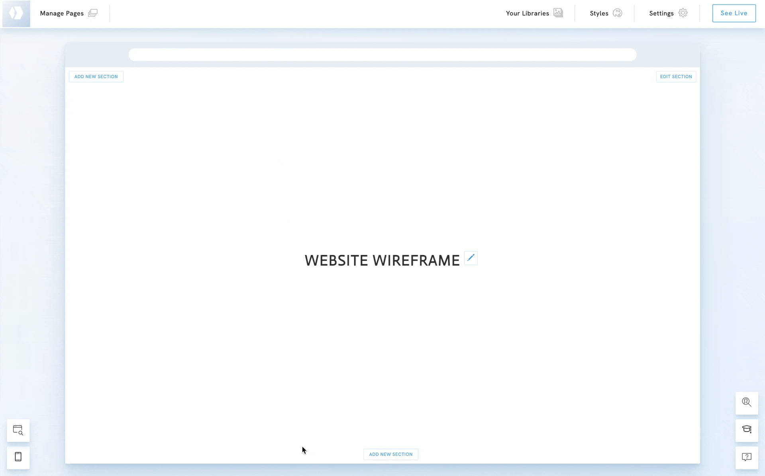
Task: Click the stacked pages icon
Action: (x=93, y=13)
